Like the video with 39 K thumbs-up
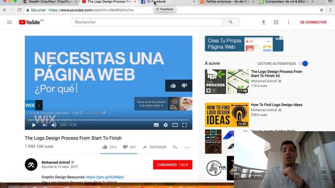The width and height of the screenshot is (335, 188). pyautogui.click(x=109, y=147)
